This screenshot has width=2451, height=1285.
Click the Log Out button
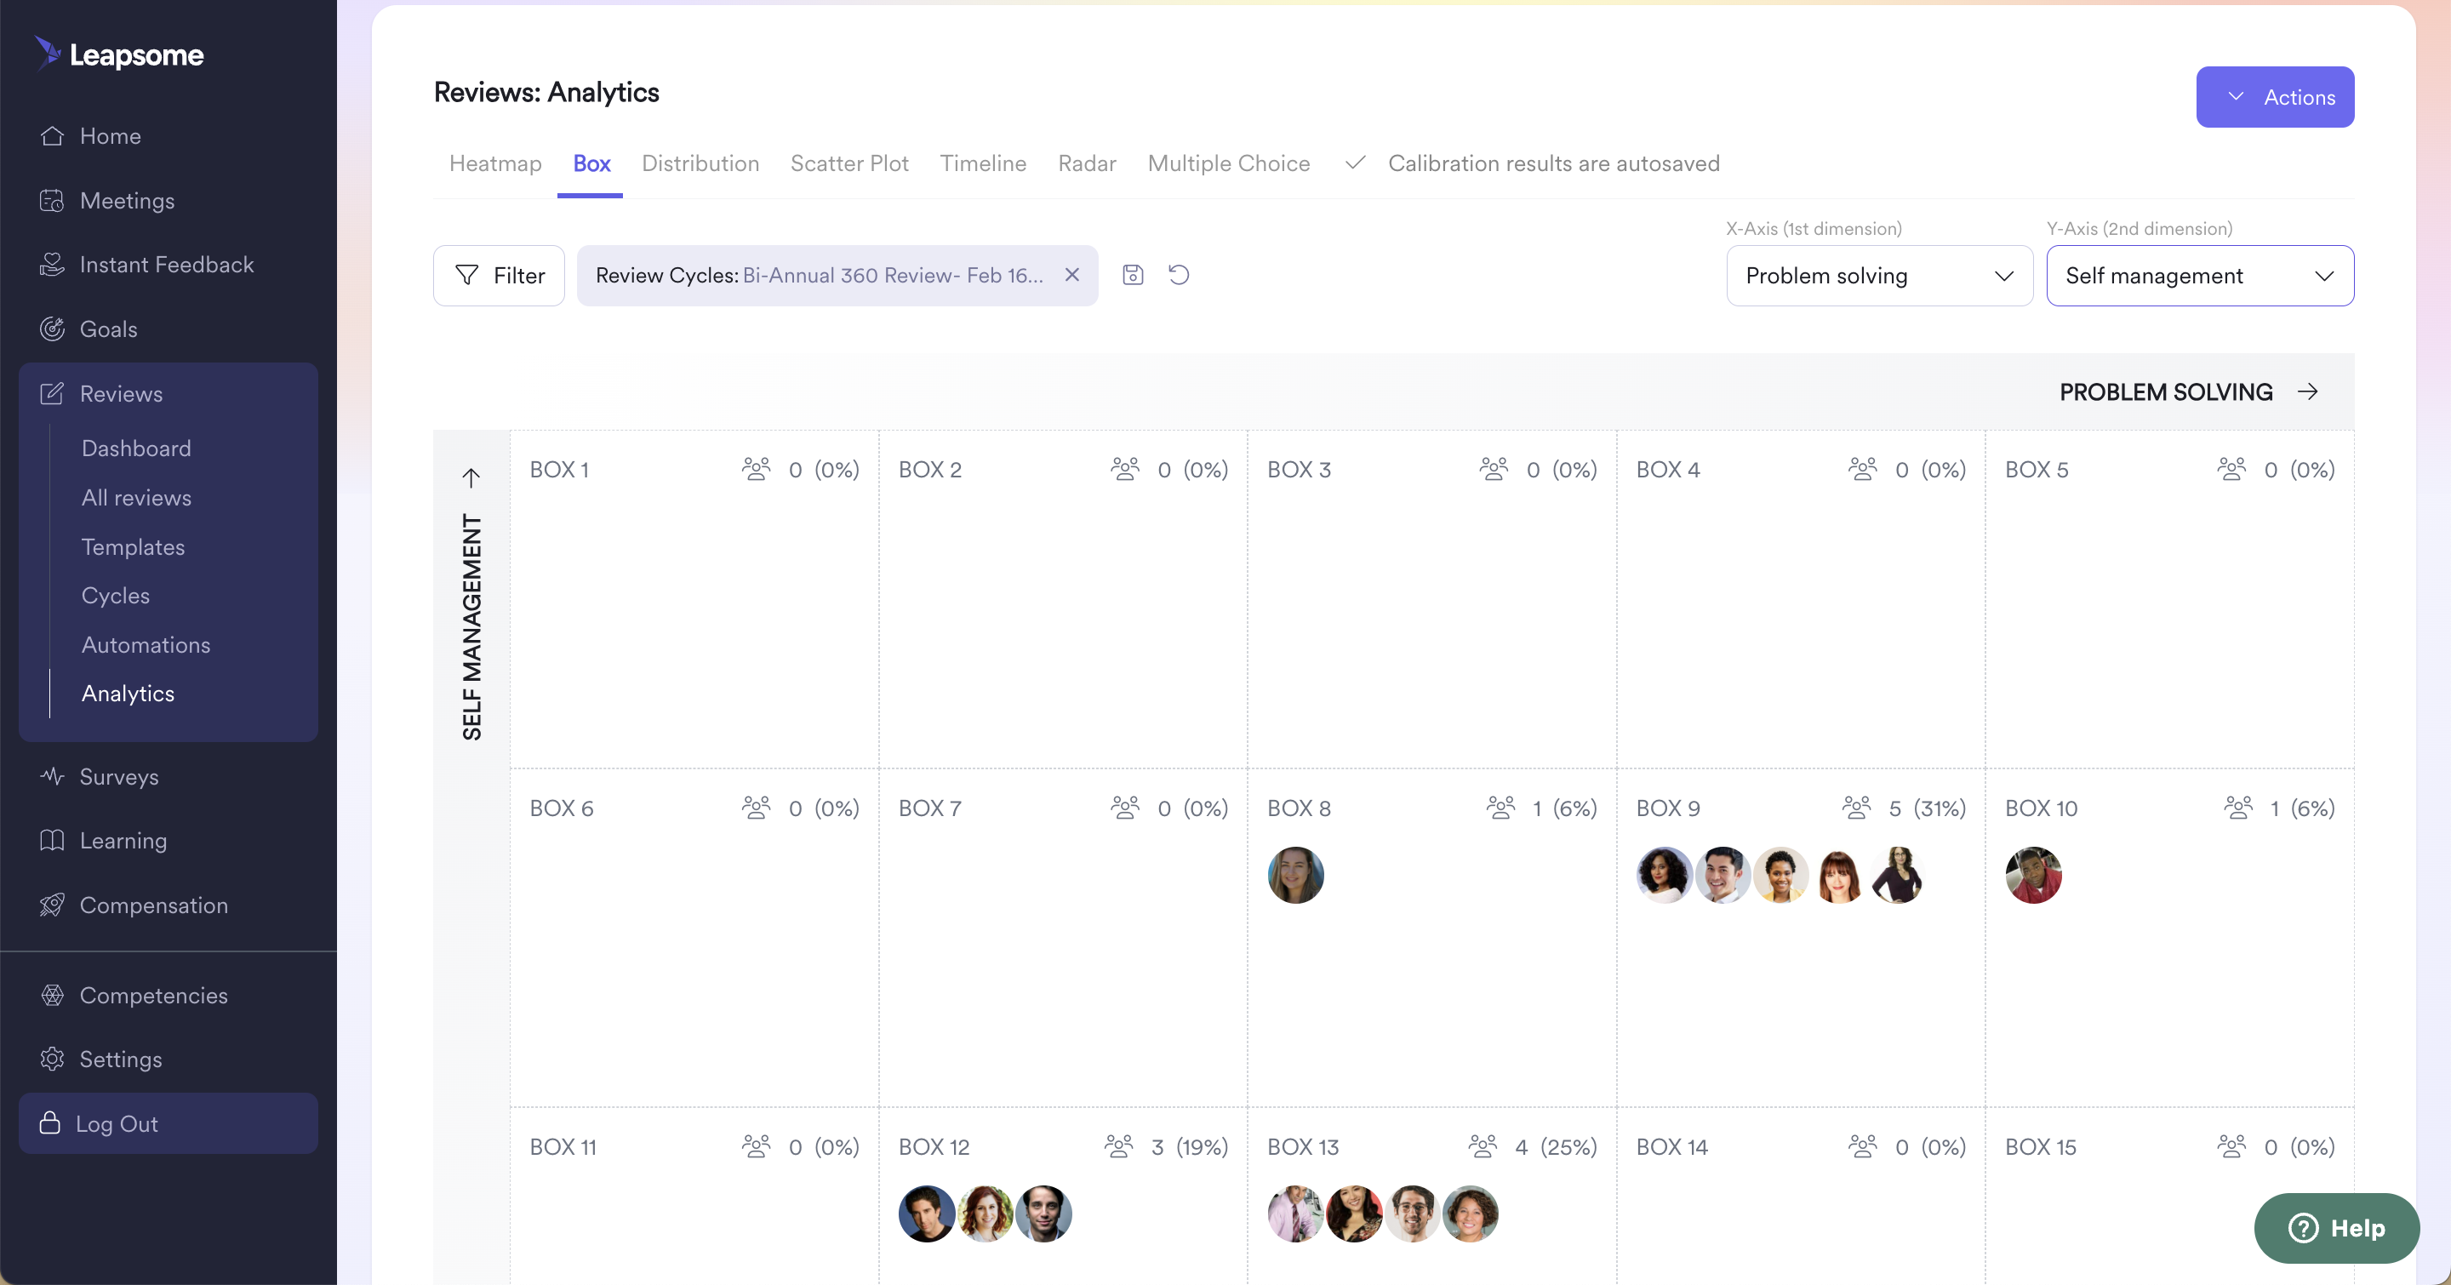[x=169, y=1123]
